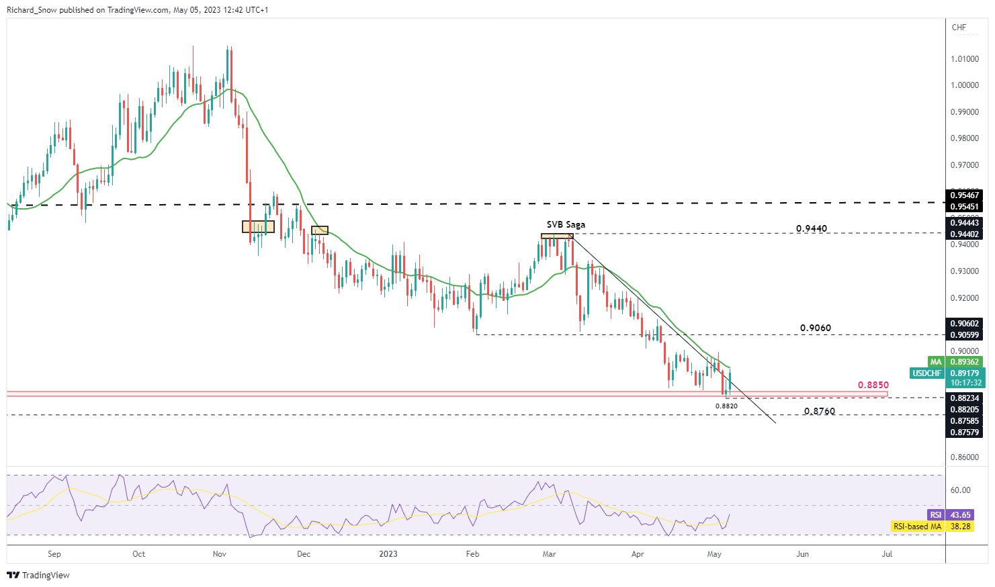The image size is (995, 587).
Task: Click the Nov label on time axis
Action: click(219, 554)
